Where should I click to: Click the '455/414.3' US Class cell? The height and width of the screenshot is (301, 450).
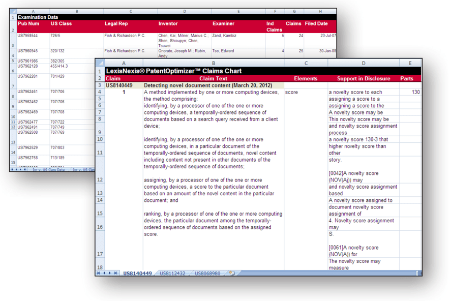pos(72,69)
